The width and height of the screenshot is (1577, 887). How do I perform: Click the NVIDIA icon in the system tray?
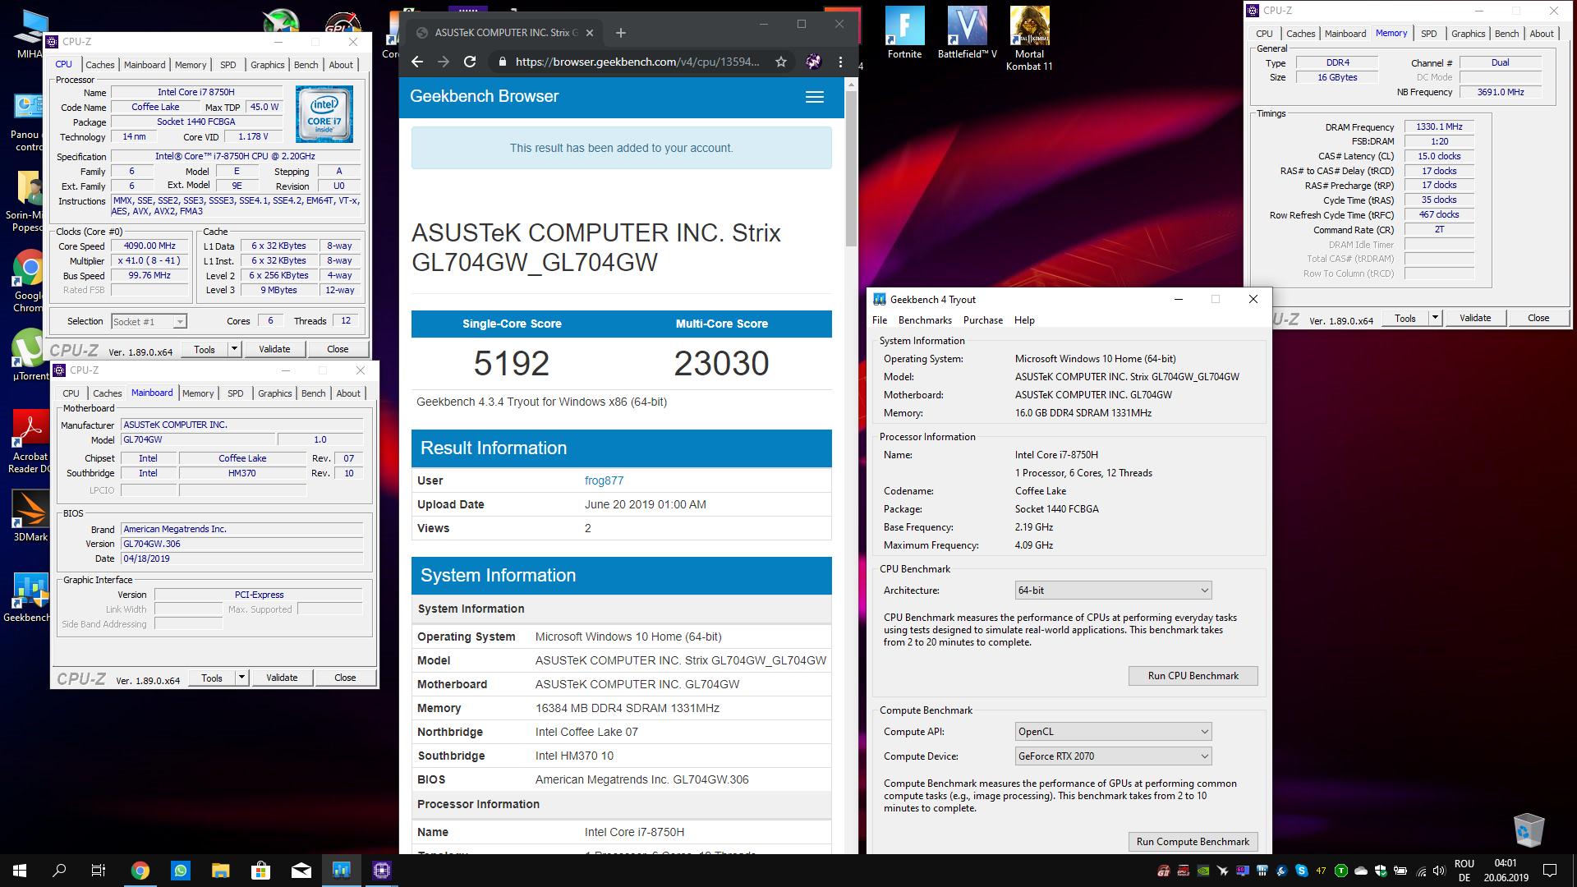click(x=1203, y=871)
